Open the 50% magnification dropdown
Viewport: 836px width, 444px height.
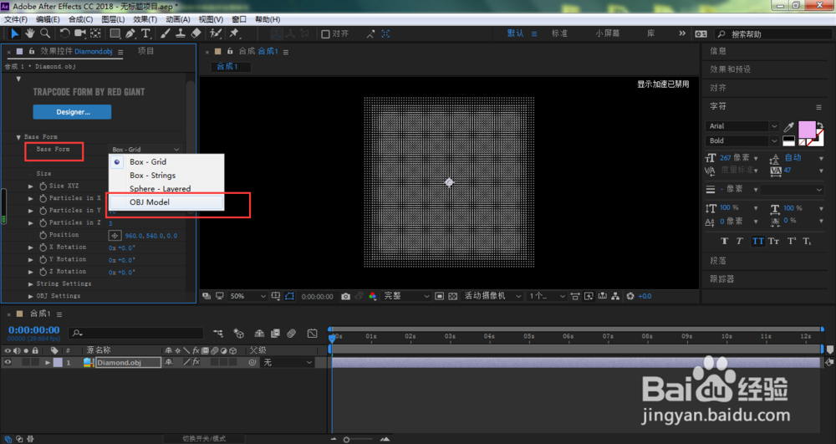(247, 296)
